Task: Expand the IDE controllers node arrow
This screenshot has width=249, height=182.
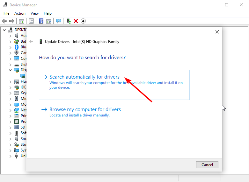Action: [x=11, y=87]
